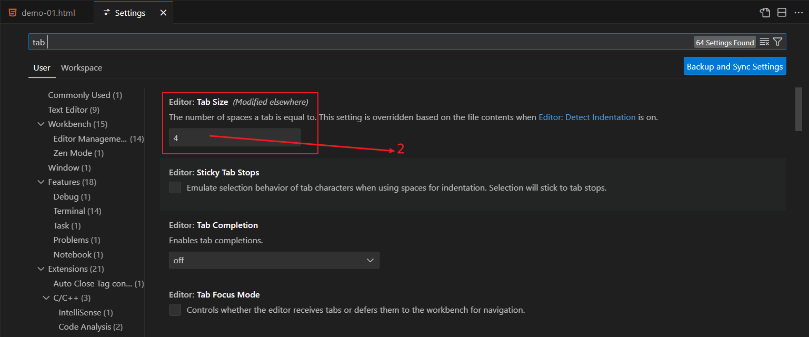Image resolution: width=809 pixels, height=337 pixels.
Task: Split the editor right
Action: pos(782,13)
